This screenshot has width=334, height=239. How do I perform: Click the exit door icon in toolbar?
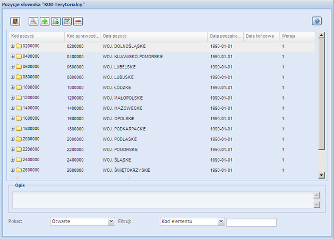tap(15, 21)
